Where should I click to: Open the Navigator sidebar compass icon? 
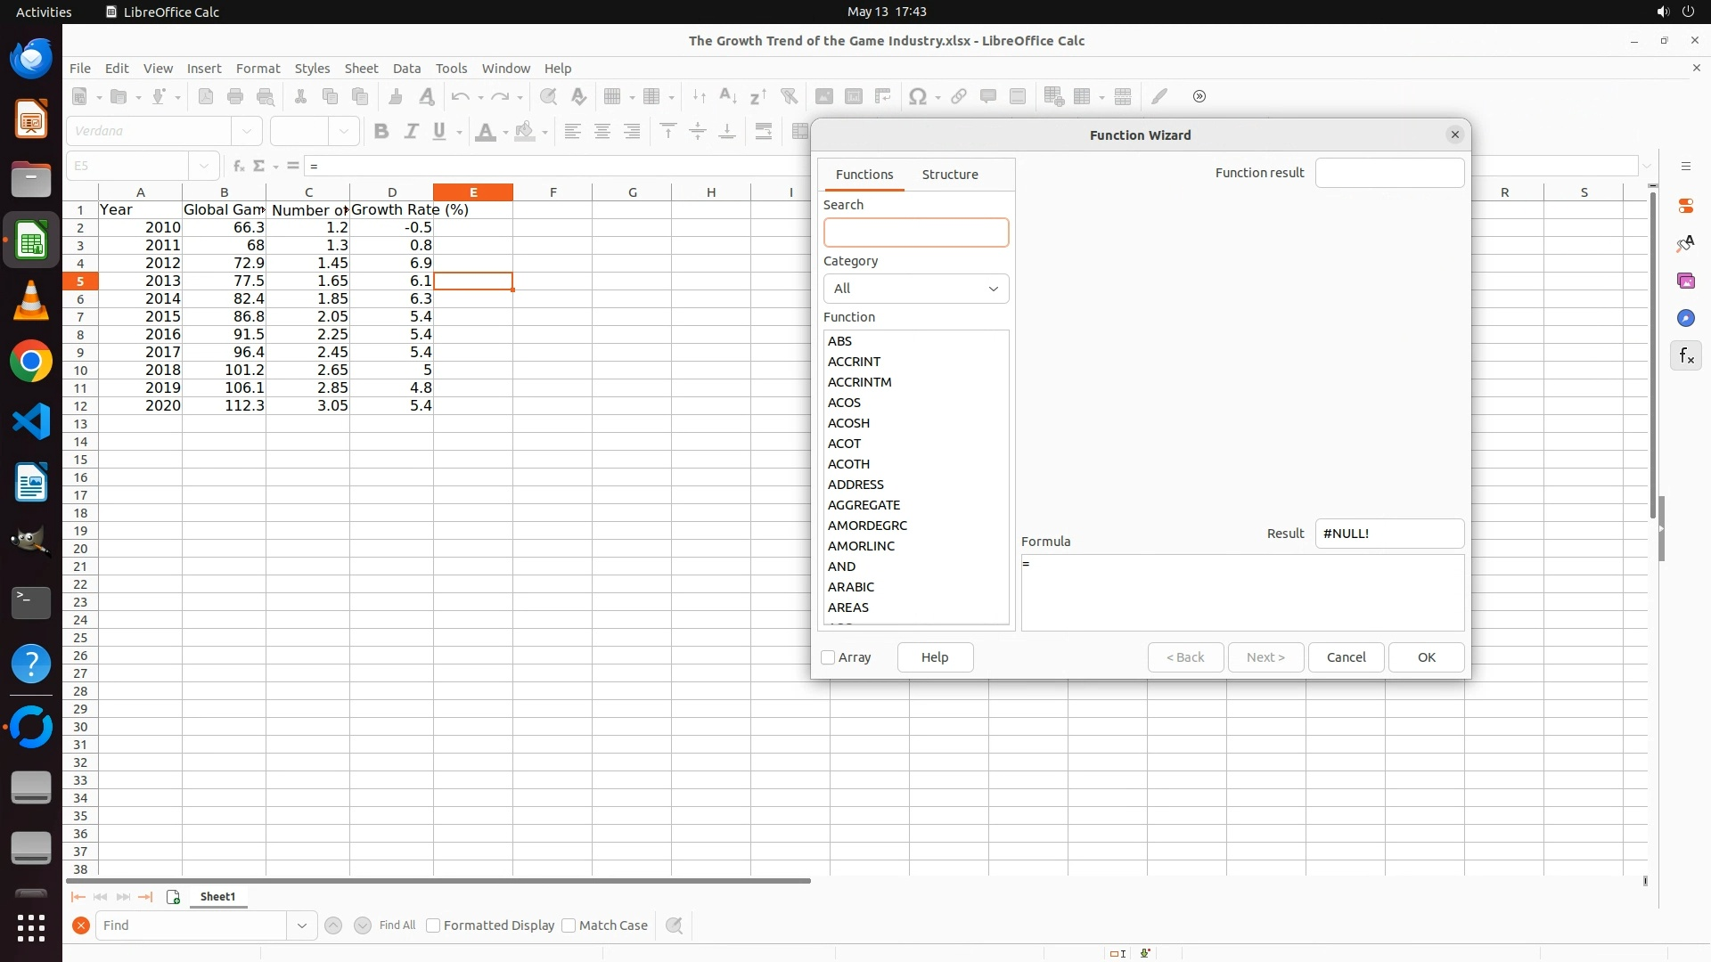[1685, 319]
